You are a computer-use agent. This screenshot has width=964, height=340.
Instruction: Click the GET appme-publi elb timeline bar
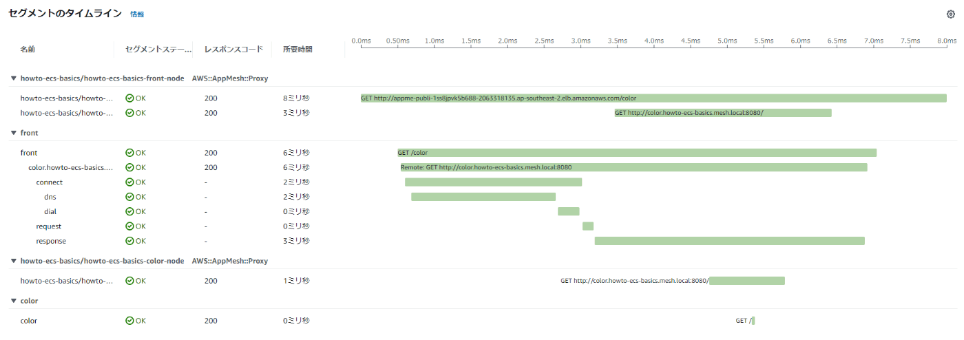(x=653, y=98)
